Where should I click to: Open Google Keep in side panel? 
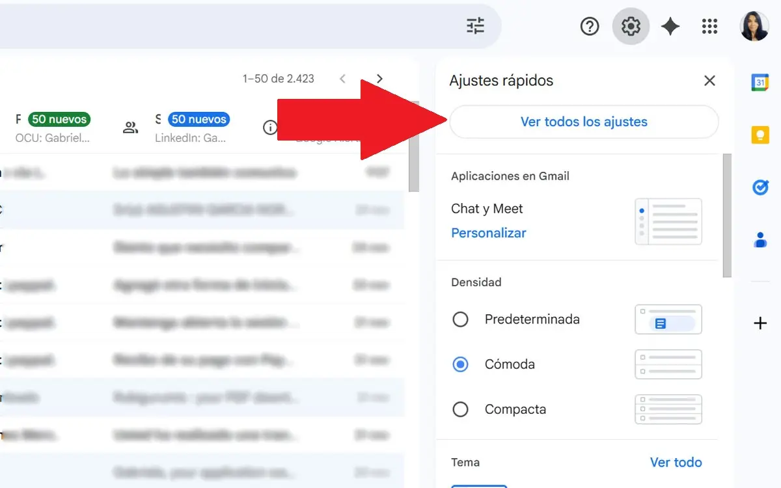[x=760, y=135]
